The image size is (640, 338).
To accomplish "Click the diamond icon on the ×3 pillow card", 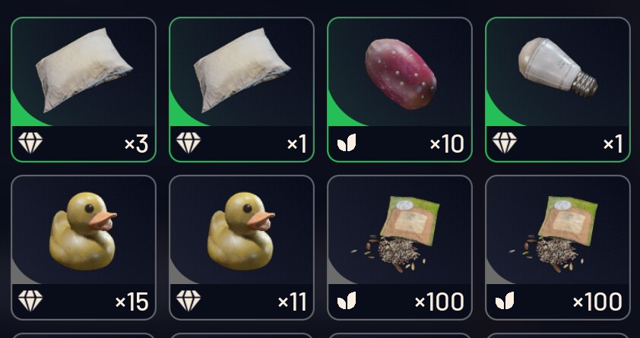I will coord(30,143).
